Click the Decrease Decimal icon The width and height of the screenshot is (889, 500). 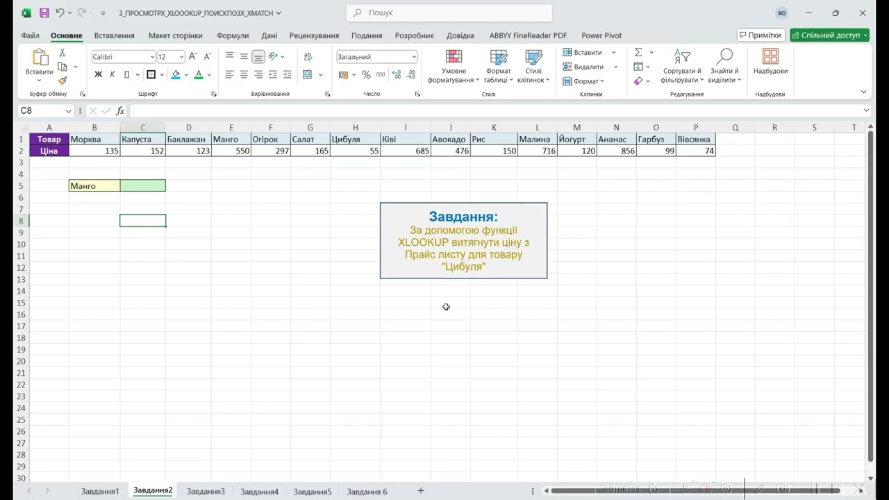411,75
